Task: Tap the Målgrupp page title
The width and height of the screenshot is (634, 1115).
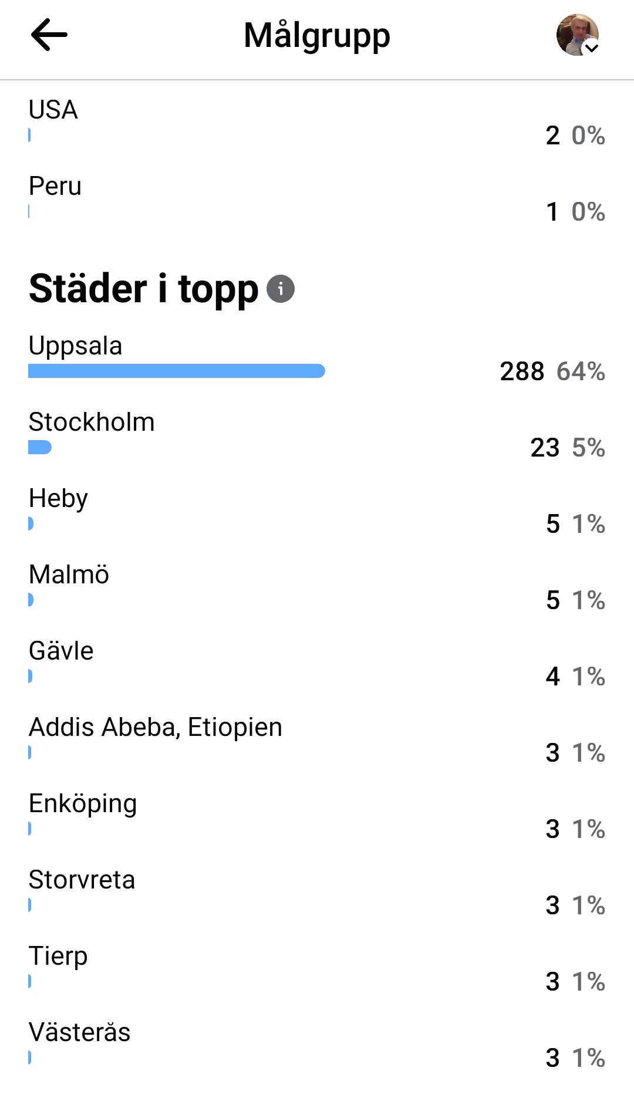Action: (317, 36)
